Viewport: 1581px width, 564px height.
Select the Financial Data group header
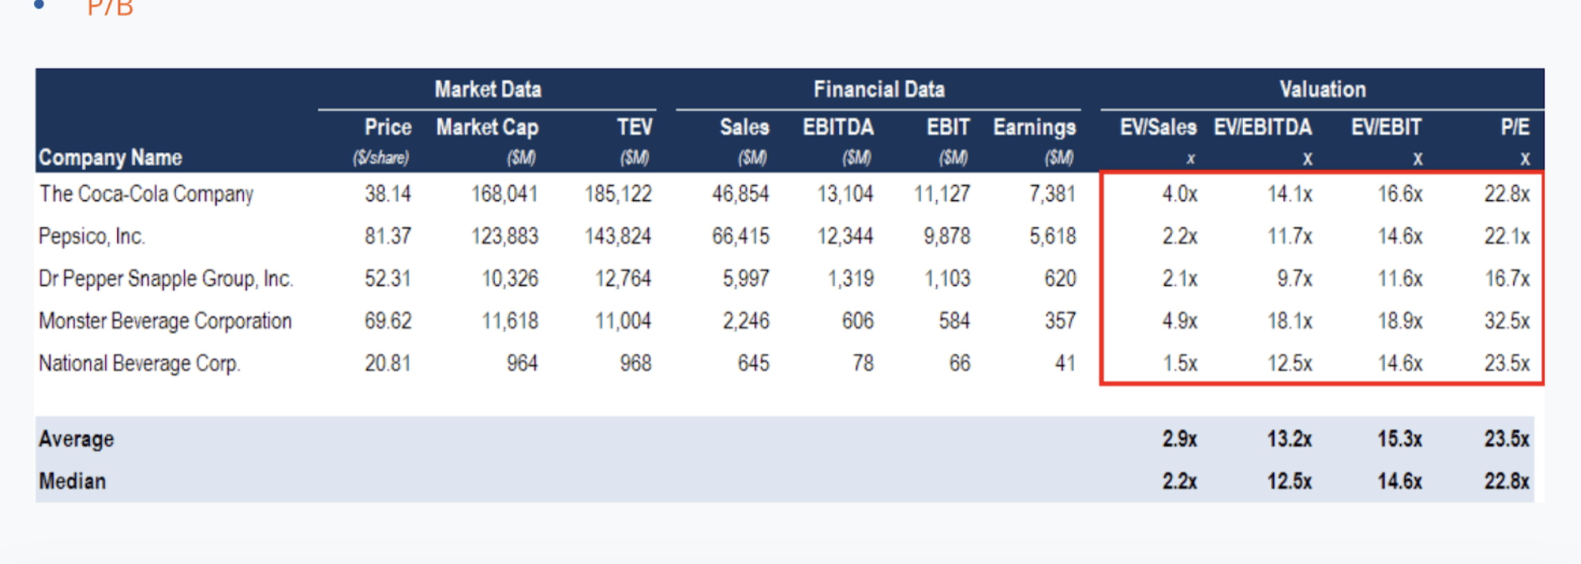click(878, 89)
